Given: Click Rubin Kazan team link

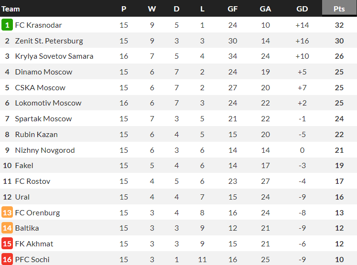Looking at the screenshot, I should point(36,134).
